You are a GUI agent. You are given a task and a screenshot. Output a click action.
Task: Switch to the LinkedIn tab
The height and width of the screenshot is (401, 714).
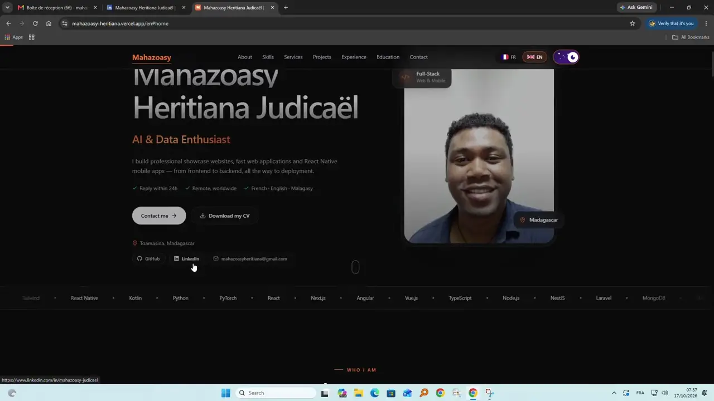tap(145, 8)
